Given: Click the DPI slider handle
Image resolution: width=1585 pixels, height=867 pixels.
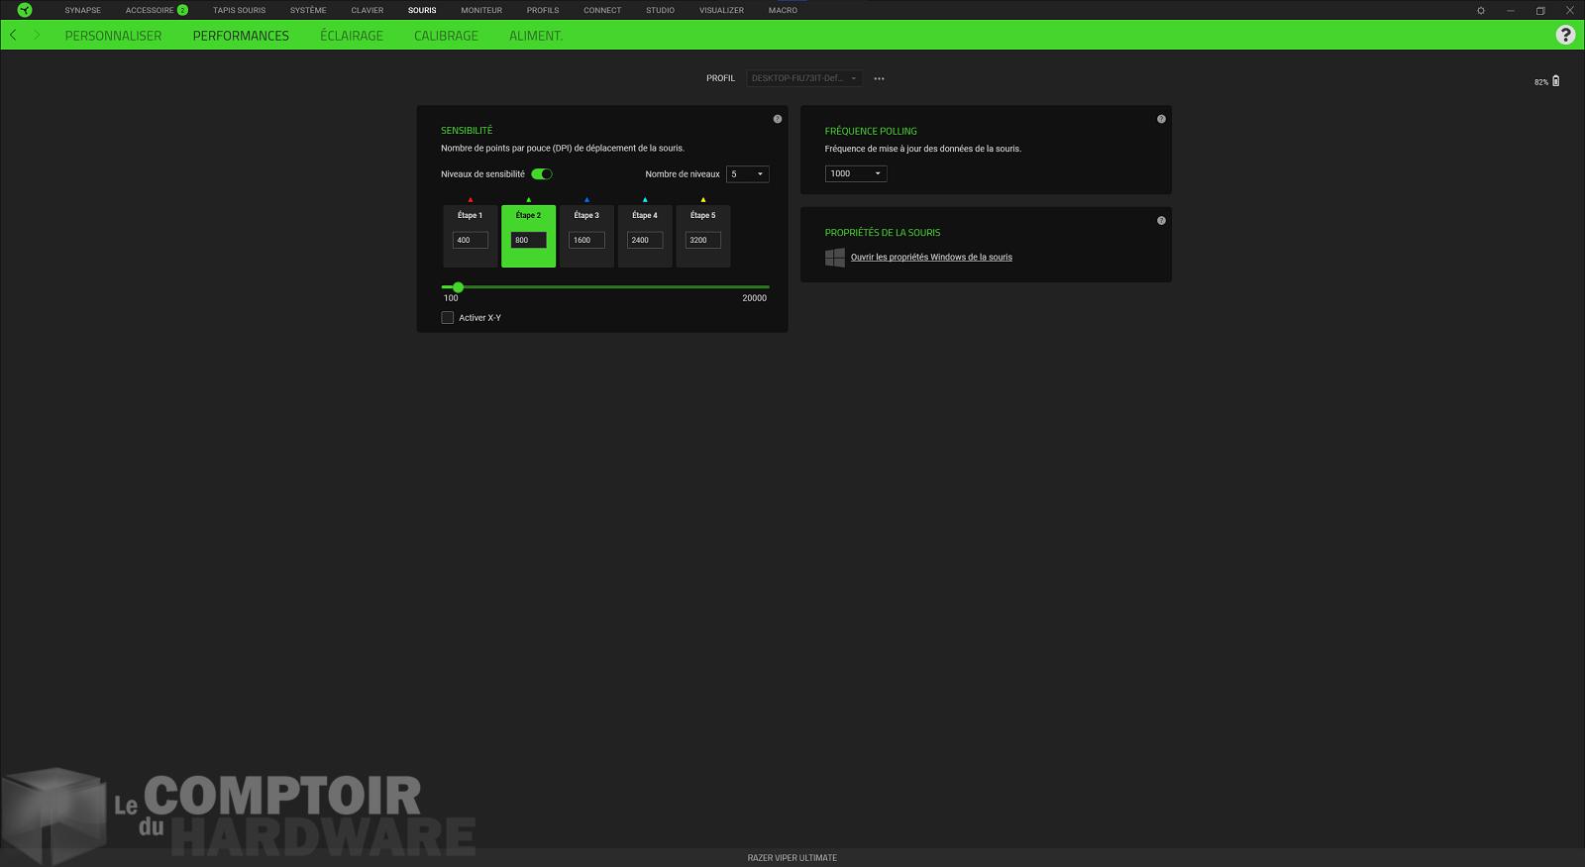Looking at the screenshot, I should (458, 287).
